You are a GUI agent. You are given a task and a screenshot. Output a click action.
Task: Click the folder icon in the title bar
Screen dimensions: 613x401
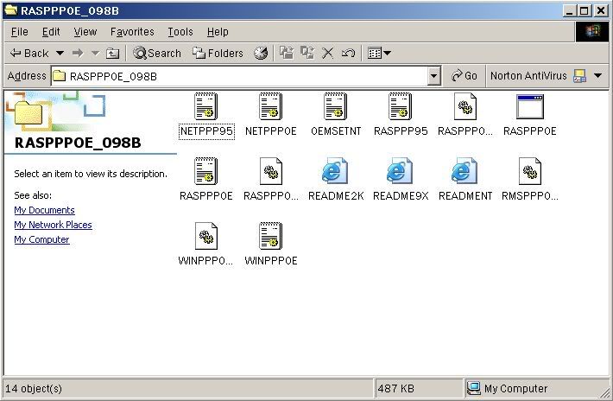click(11, 10)
